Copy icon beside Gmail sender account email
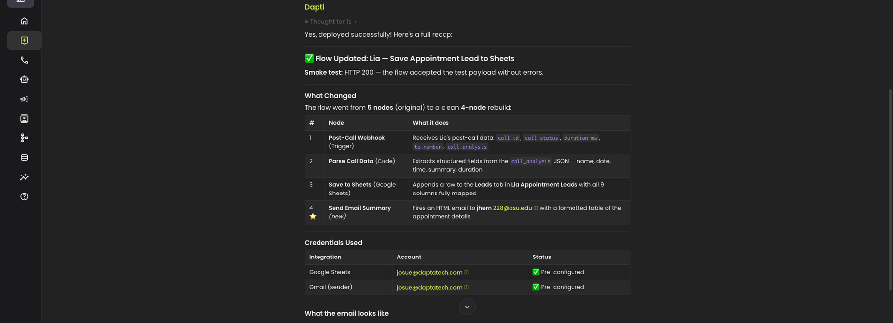This screenshot has width=893, height=323. (466, 287)
